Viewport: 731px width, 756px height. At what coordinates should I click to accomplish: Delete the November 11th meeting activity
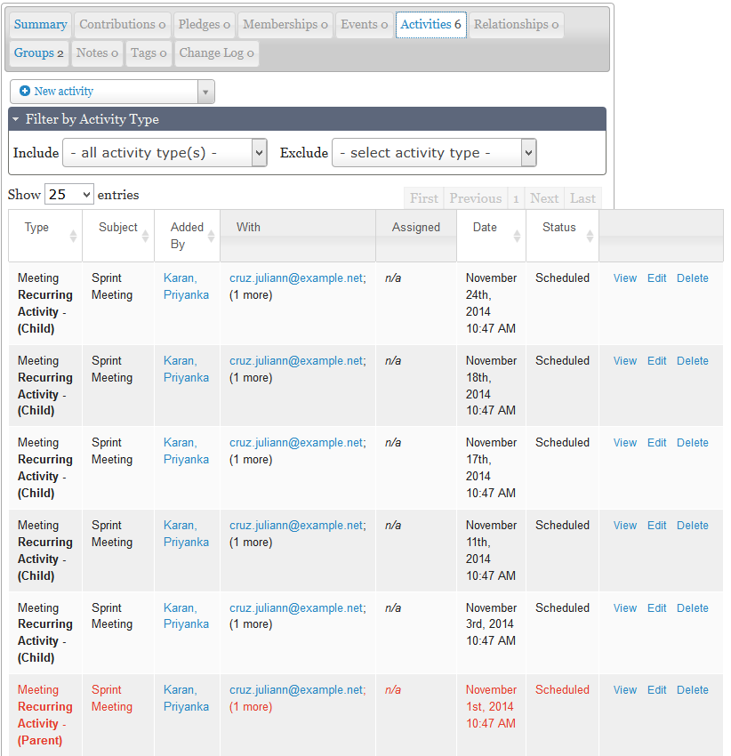point(693,526)
